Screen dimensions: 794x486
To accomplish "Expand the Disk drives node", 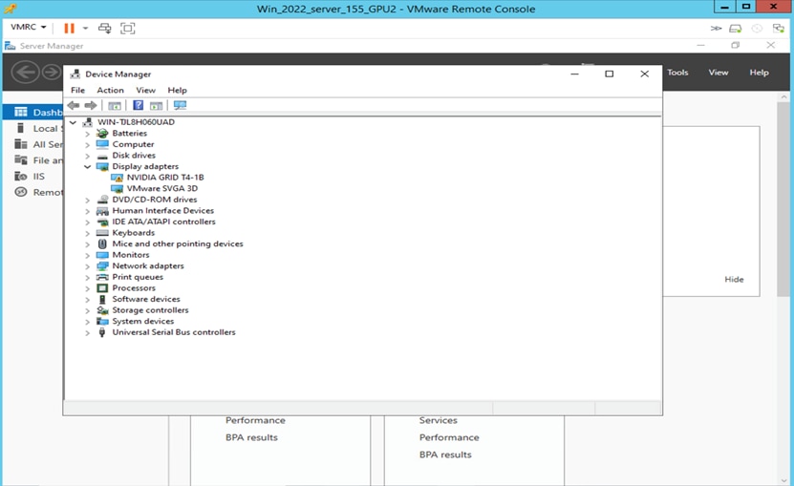I will tap(88, 156).
